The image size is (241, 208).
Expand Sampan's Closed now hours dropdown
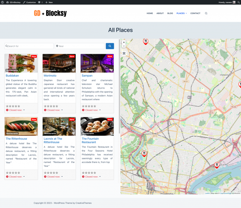[x=100, y=110]
